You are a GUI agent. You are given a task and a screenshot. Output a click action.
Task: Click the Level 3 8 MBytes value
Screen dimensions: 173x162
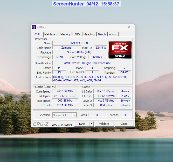(106, 105)
